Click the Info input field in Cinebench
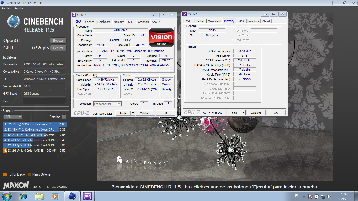The width and height of the screenshot is (358, 201). tap(44, 101)
